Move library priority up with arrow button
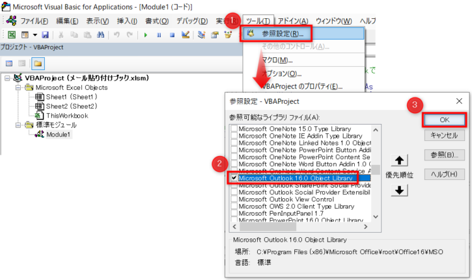Image resolution: width=472 pixels, height=280 pixels. 401,160
